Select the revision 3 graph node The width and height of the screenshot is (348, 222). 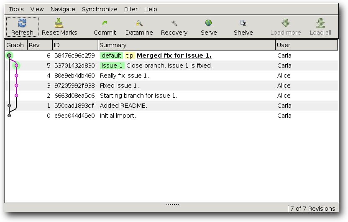pyautogui.click(x=16, y=86)
